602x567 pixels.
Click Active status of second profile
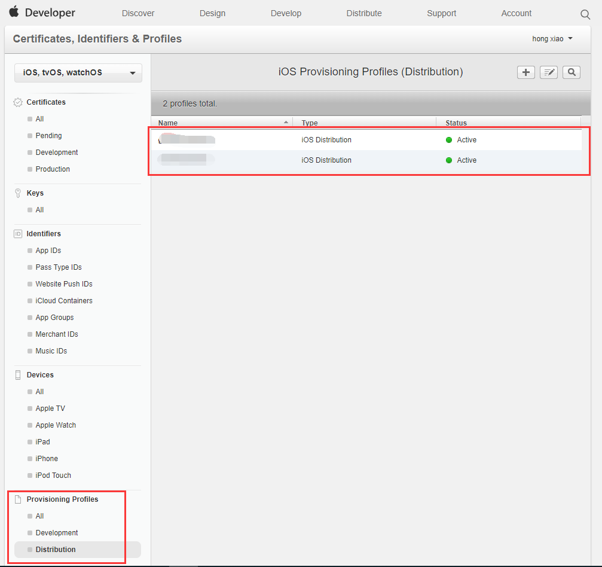tap(461, 160)
